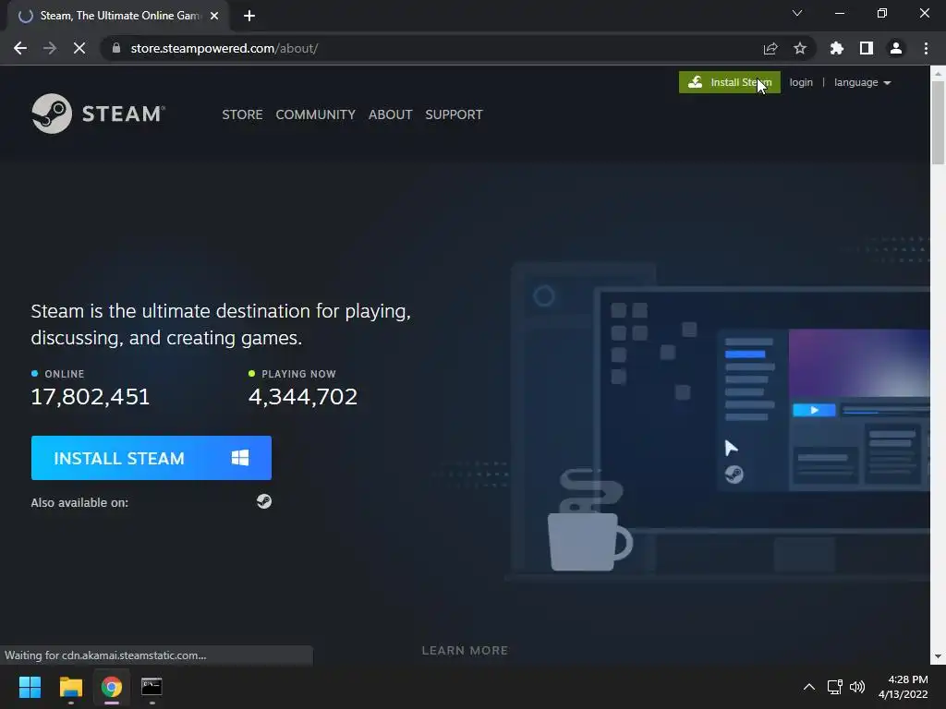Viewport: 946px width, 709px height.
Task: Open the SUPPORT menu item
Action: coord(454,114)
